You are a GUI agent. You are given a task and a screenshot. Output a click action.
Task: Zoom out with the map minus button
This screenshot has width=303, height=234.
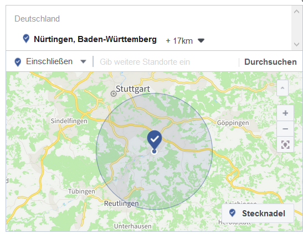(285, 129)
